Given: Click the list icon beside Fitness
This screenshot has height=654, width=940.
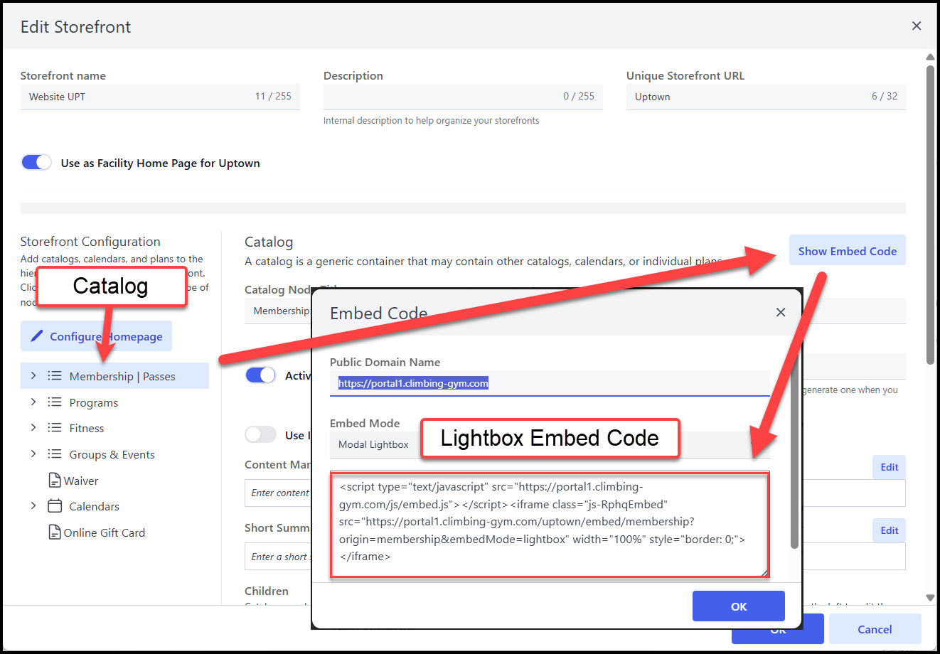Looking at the screenshot, I should pos(55,428).
